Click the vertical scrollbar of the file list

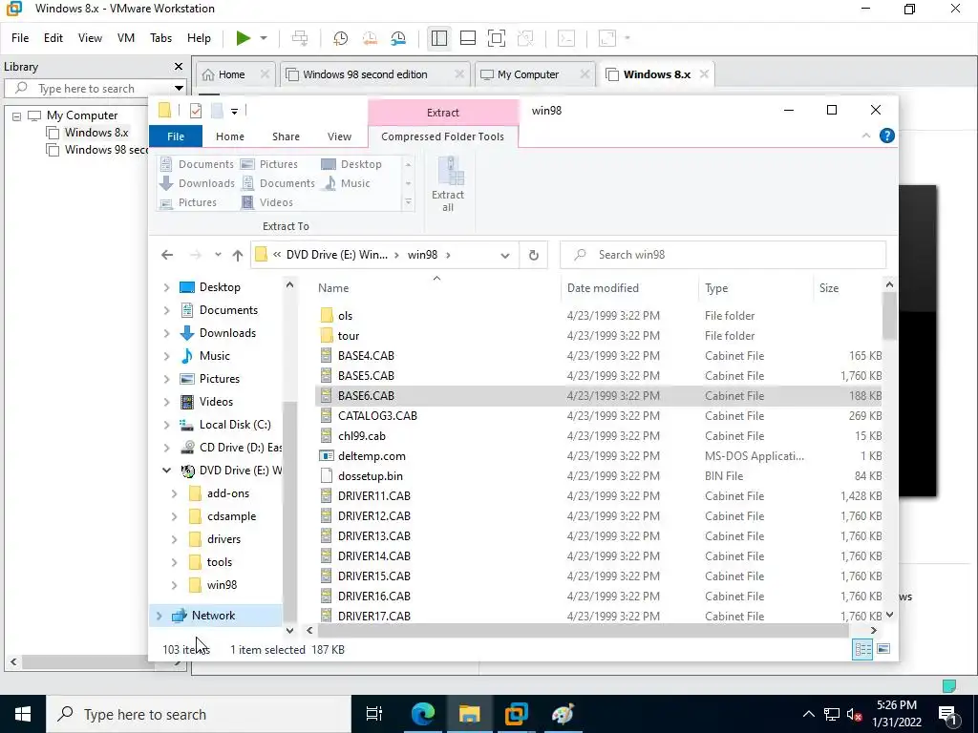(x=889, y=315)
